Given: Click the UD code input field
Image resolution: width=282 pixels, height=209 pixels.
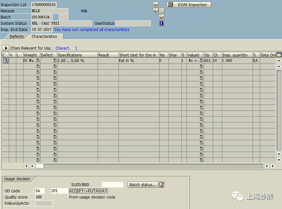Looking at the screenshot, I should pos(40,191).
